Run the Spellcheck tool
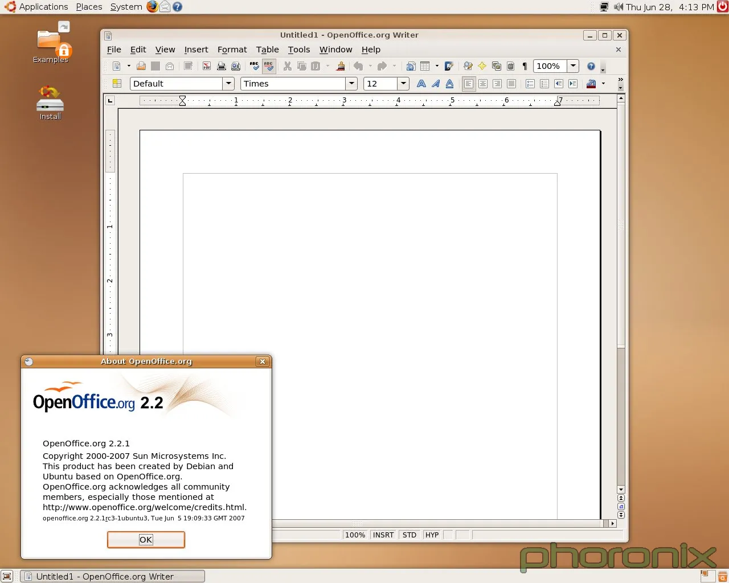Screen dimensions: 729x583 (254, 66)
